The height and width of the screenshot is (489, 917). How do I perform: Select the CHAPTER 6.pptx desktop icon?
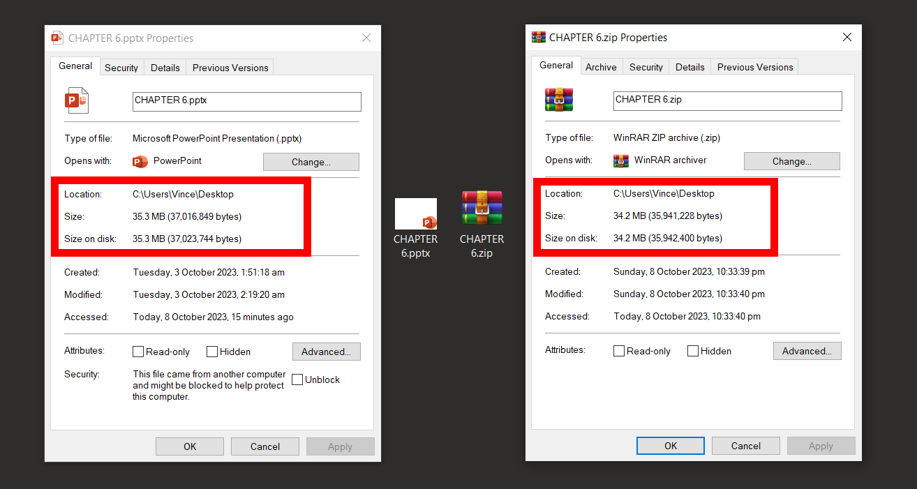coord(416,214)
